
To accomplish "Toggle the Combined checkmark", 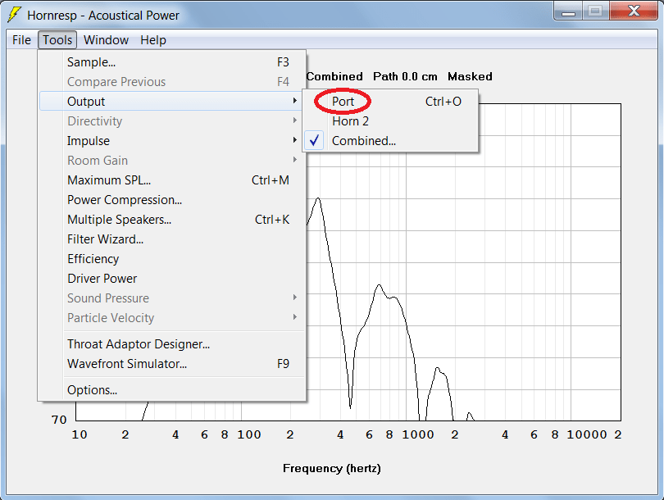I will tap(314, 141).
